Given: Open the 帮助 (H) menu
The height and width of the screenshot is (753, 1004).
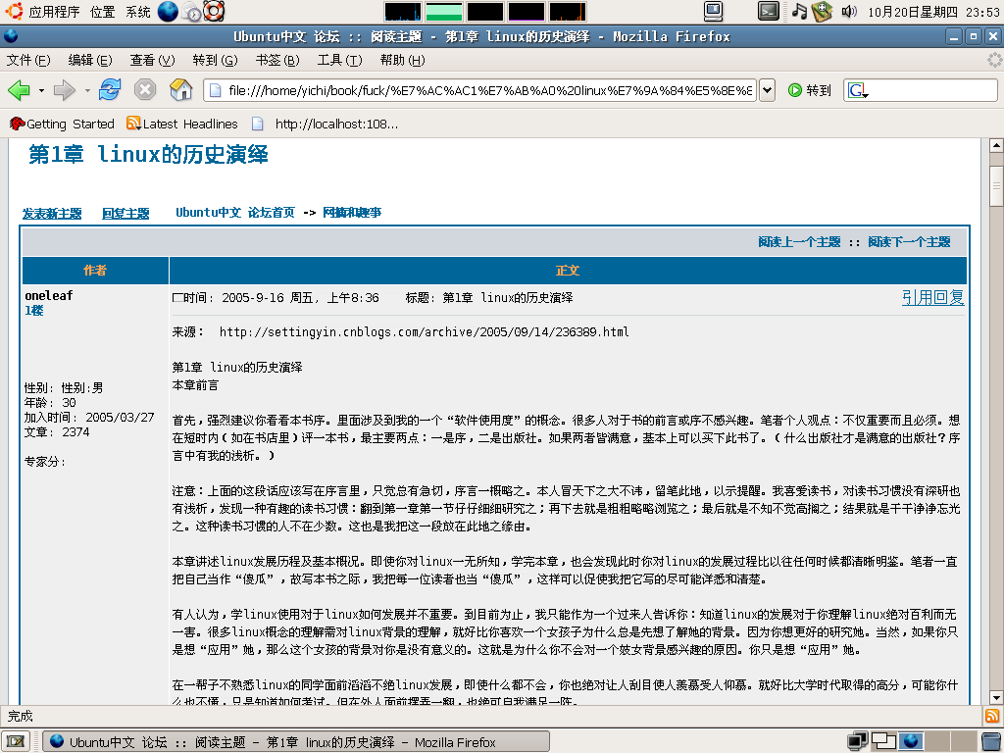Looking at the screenshot, I should 402,60.
